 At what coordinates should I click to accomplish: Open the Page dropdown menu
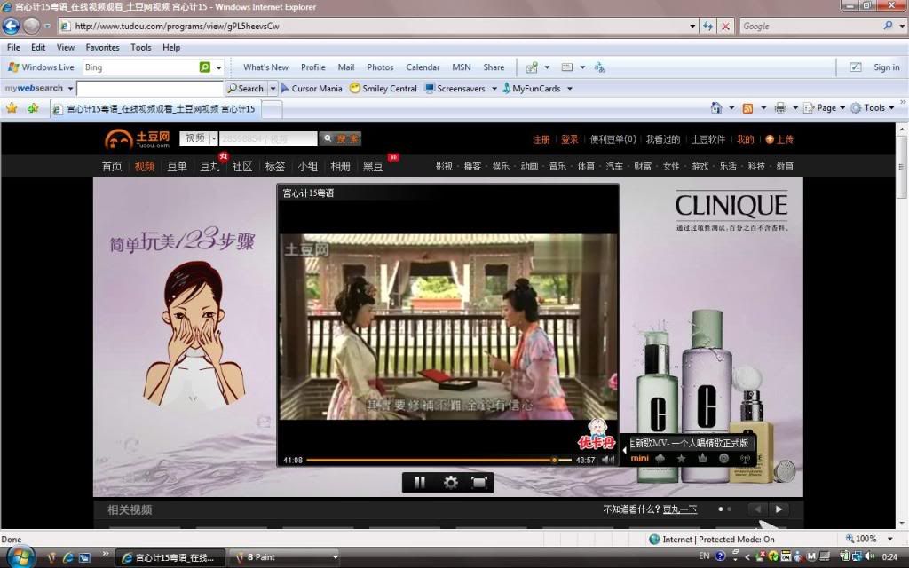point(825,108)
